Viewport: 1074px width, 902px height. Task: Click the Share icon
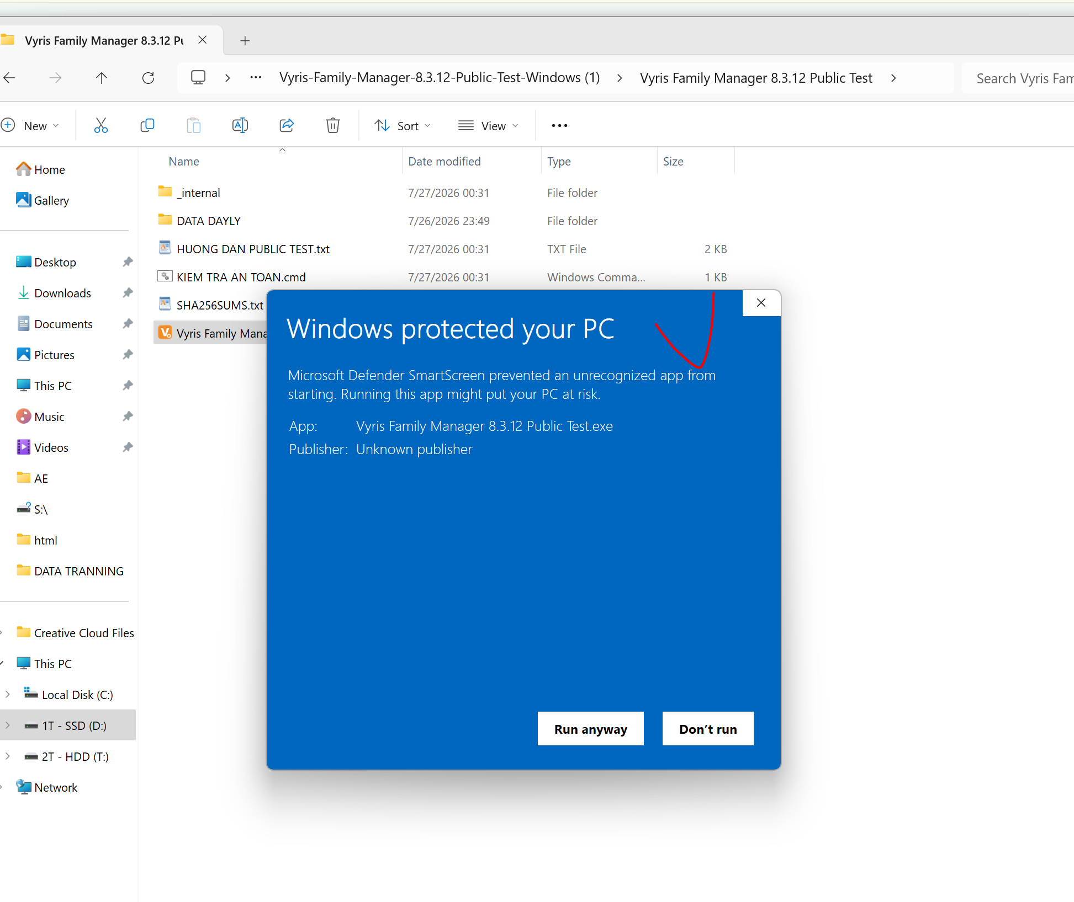(x=287, y=126)
